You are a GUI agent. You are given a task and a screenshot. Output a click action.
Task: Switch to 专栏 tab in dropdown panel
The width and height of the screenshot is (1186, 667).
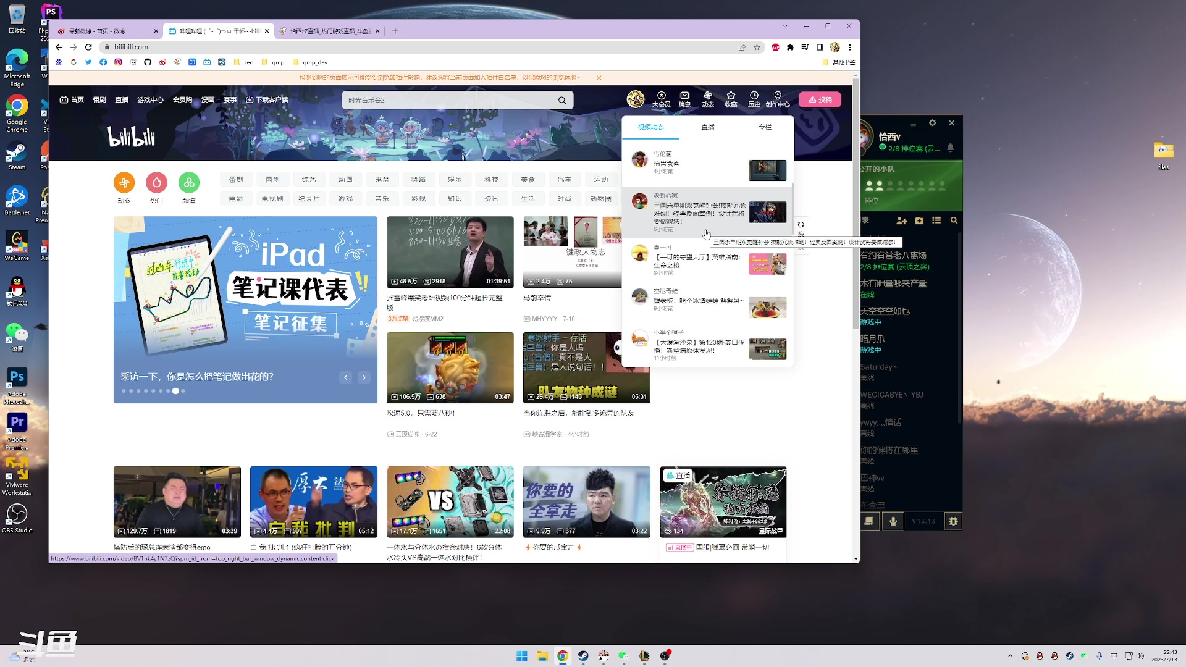(x=765, y=127)
